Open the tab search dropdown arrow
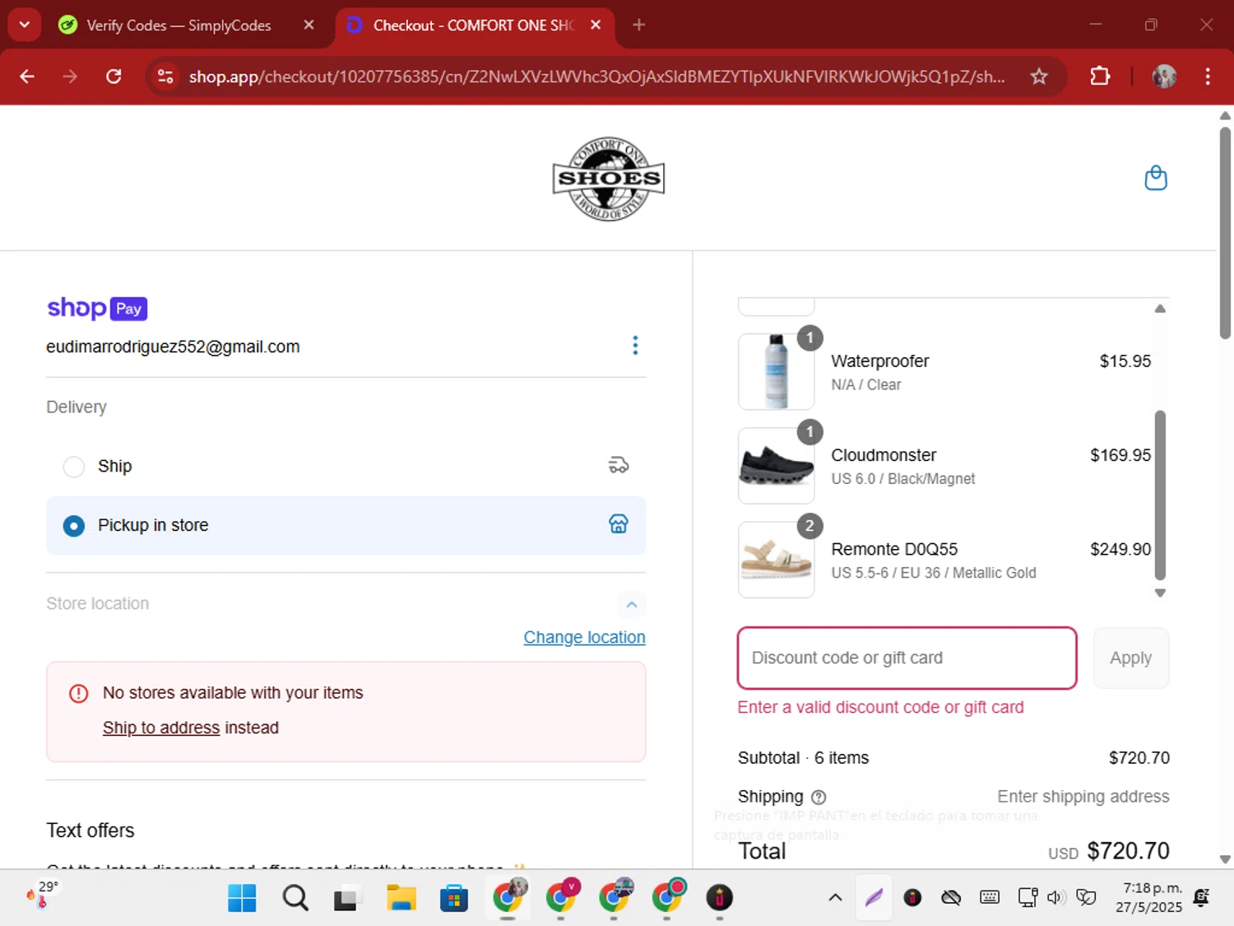The width and height of the screenshot is (1234, 926). 25,25
